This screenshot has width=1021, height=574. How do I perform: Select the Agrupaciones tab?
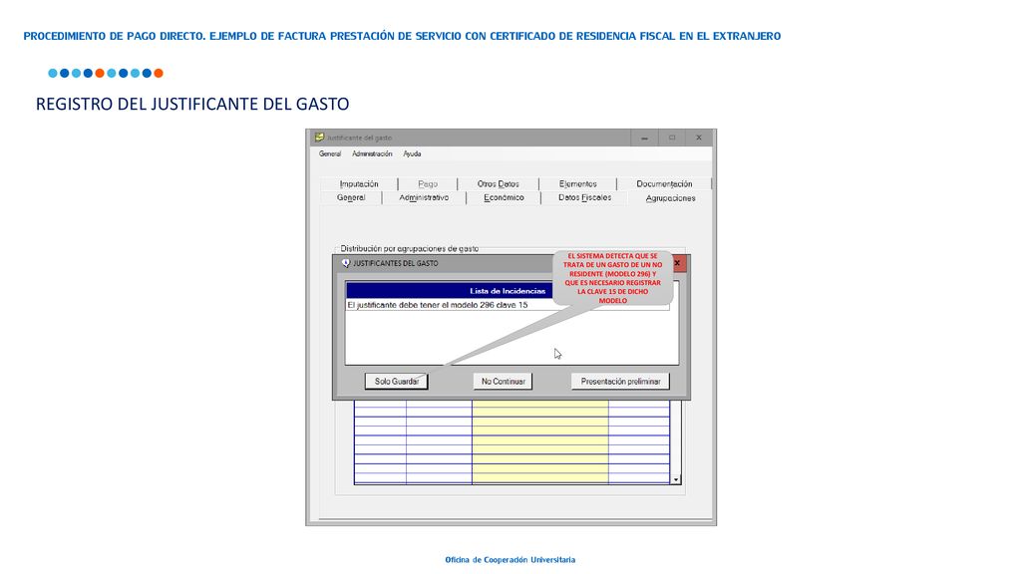[670, 198]
